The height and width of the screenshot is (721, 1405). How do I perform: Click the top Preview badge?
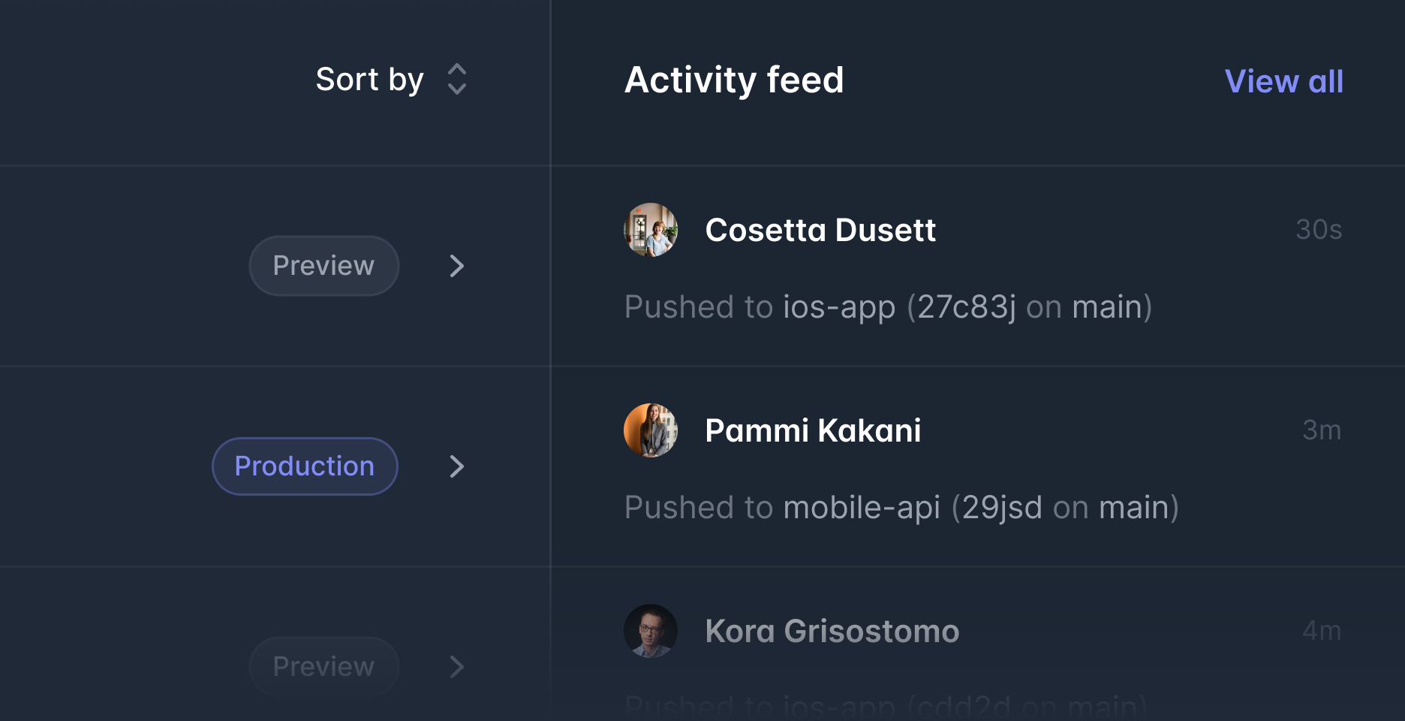coord(323,266)
